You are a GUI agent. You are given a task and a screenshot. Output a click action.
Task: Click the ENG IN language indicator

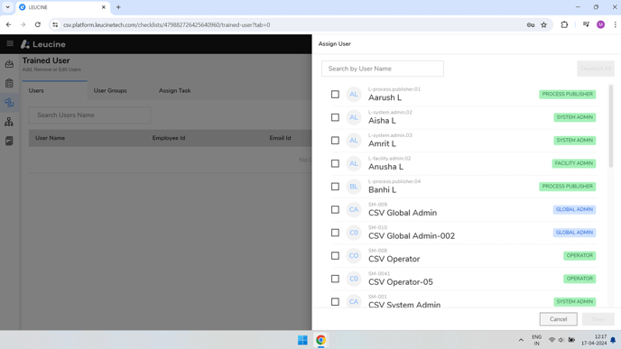pos(537,340)
